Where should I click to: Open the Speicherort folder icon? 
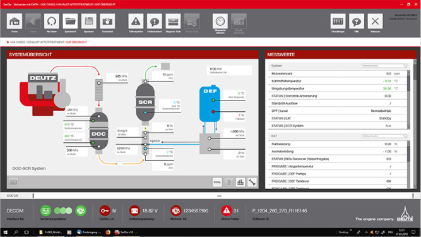pyautogui.click(x=70, y=21)
